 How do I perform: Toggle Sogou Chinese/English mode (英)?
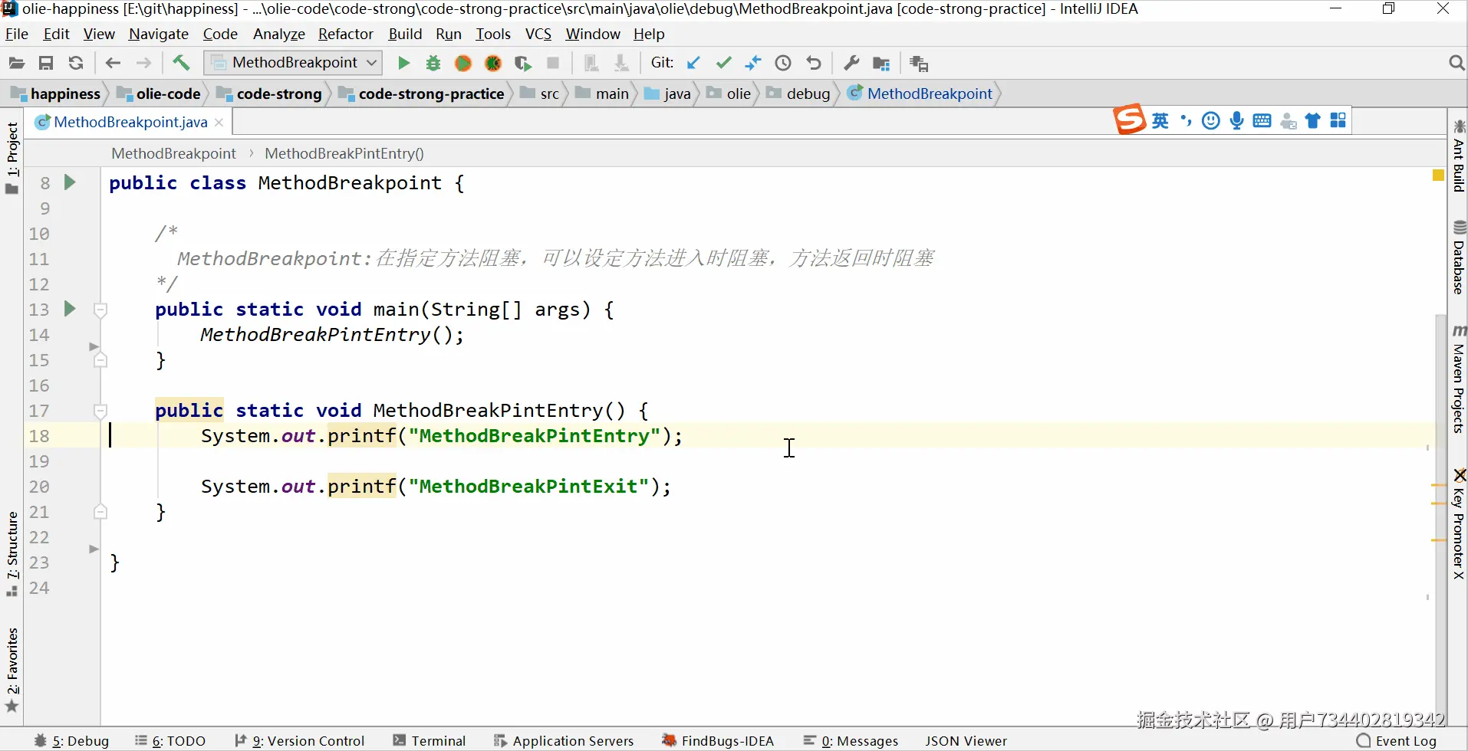1160,120
